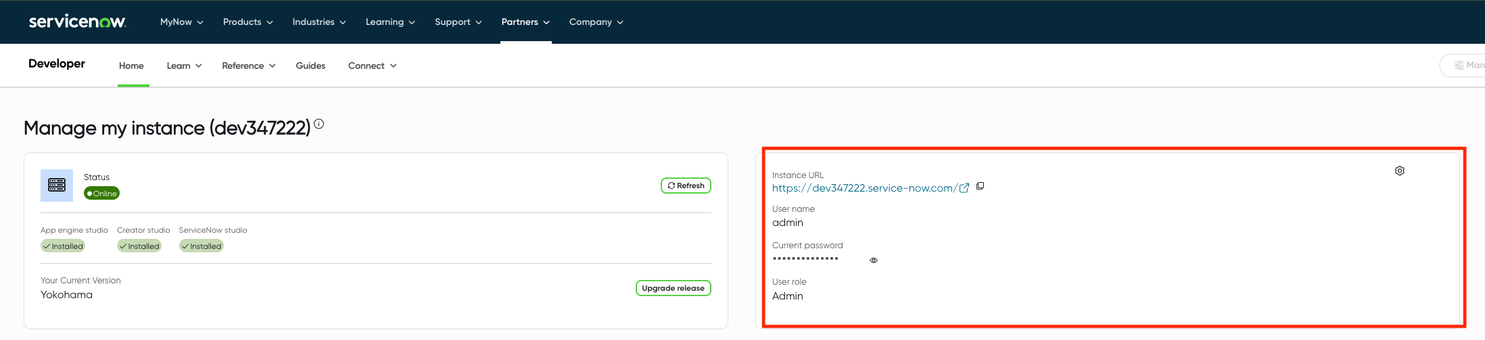The width and height of the screenshot is (1485, 340).
Task: Expand the Company dropdown
Action: pyautogui.click(x=596, y=22)
